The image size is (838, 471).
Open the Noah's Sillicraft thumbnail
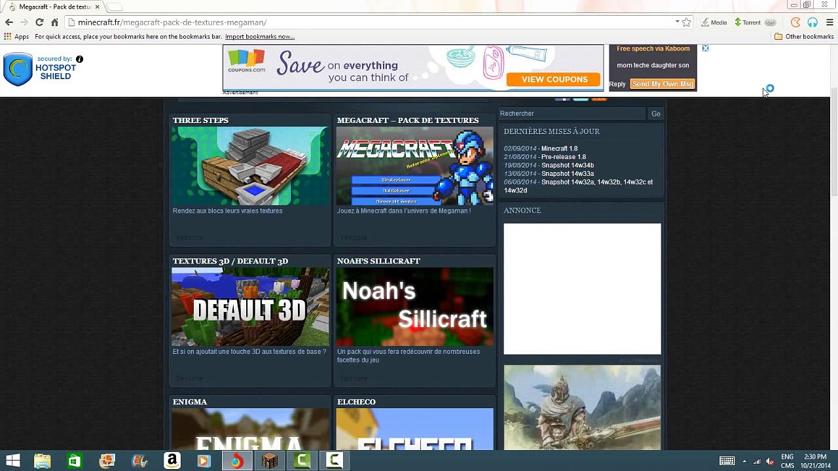[415, 307]
